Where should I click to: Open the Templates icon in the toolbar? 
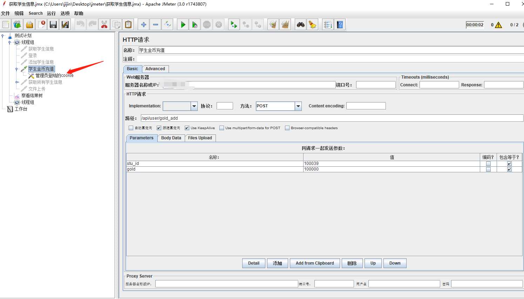pos(18,25)
